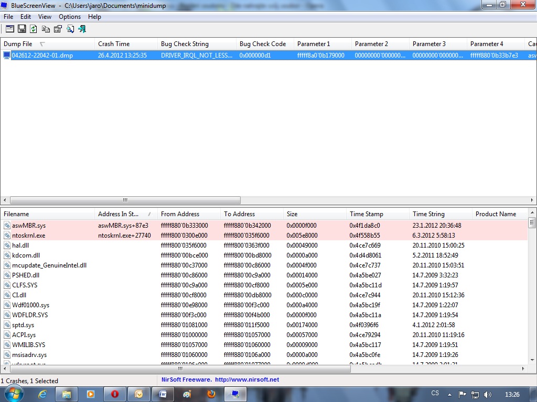Click the lower pane horizontal scrollbar thumb
Image resolution: width=537 pixels, height=402 pixels.
click(x=180, y=369)
